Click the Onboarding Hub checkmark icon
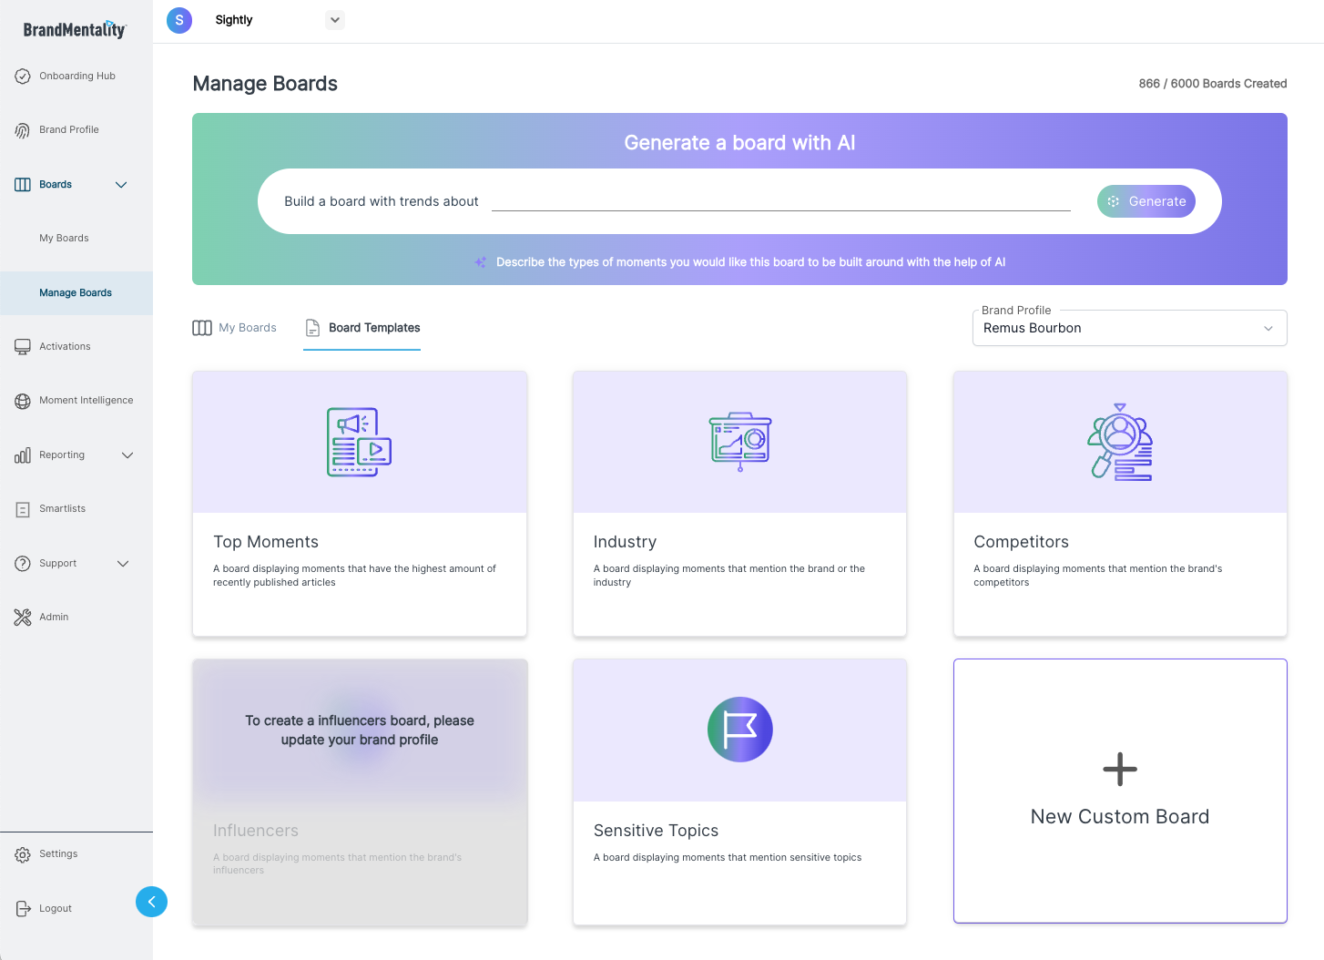 tap(23, 77)
